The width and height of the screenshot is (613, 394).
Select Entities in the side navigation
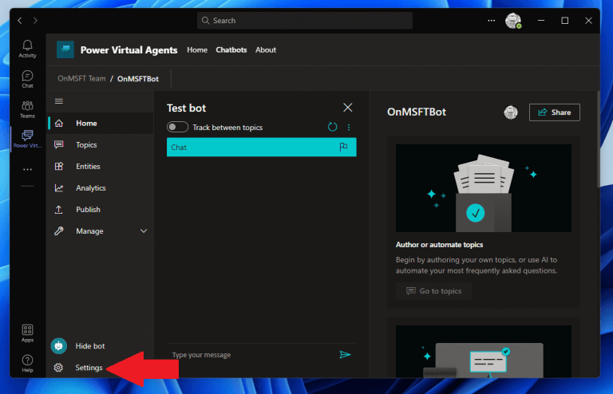coord(100,167)
